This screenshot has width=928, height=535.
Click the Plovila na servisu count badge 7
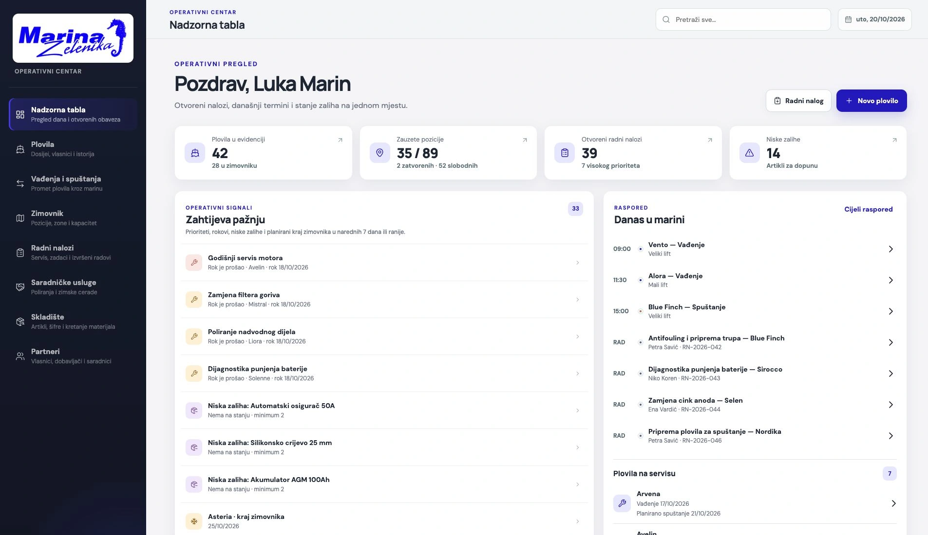[x=890, y=473]
